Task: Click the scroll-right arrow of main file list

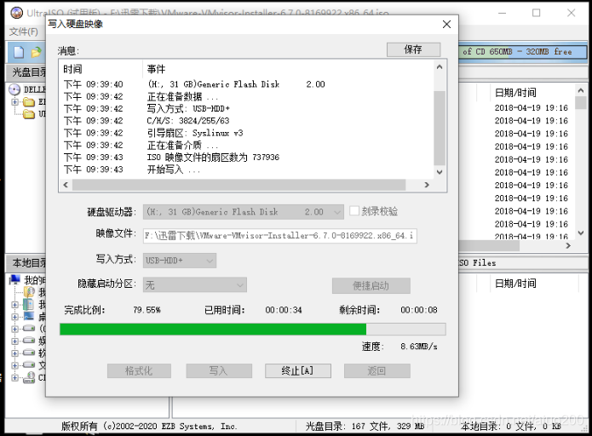Action: tap(569, 246)
